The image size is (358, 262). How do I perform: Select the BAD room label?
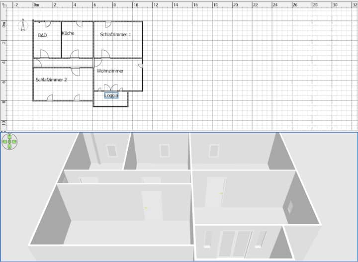tap(42, 36)
